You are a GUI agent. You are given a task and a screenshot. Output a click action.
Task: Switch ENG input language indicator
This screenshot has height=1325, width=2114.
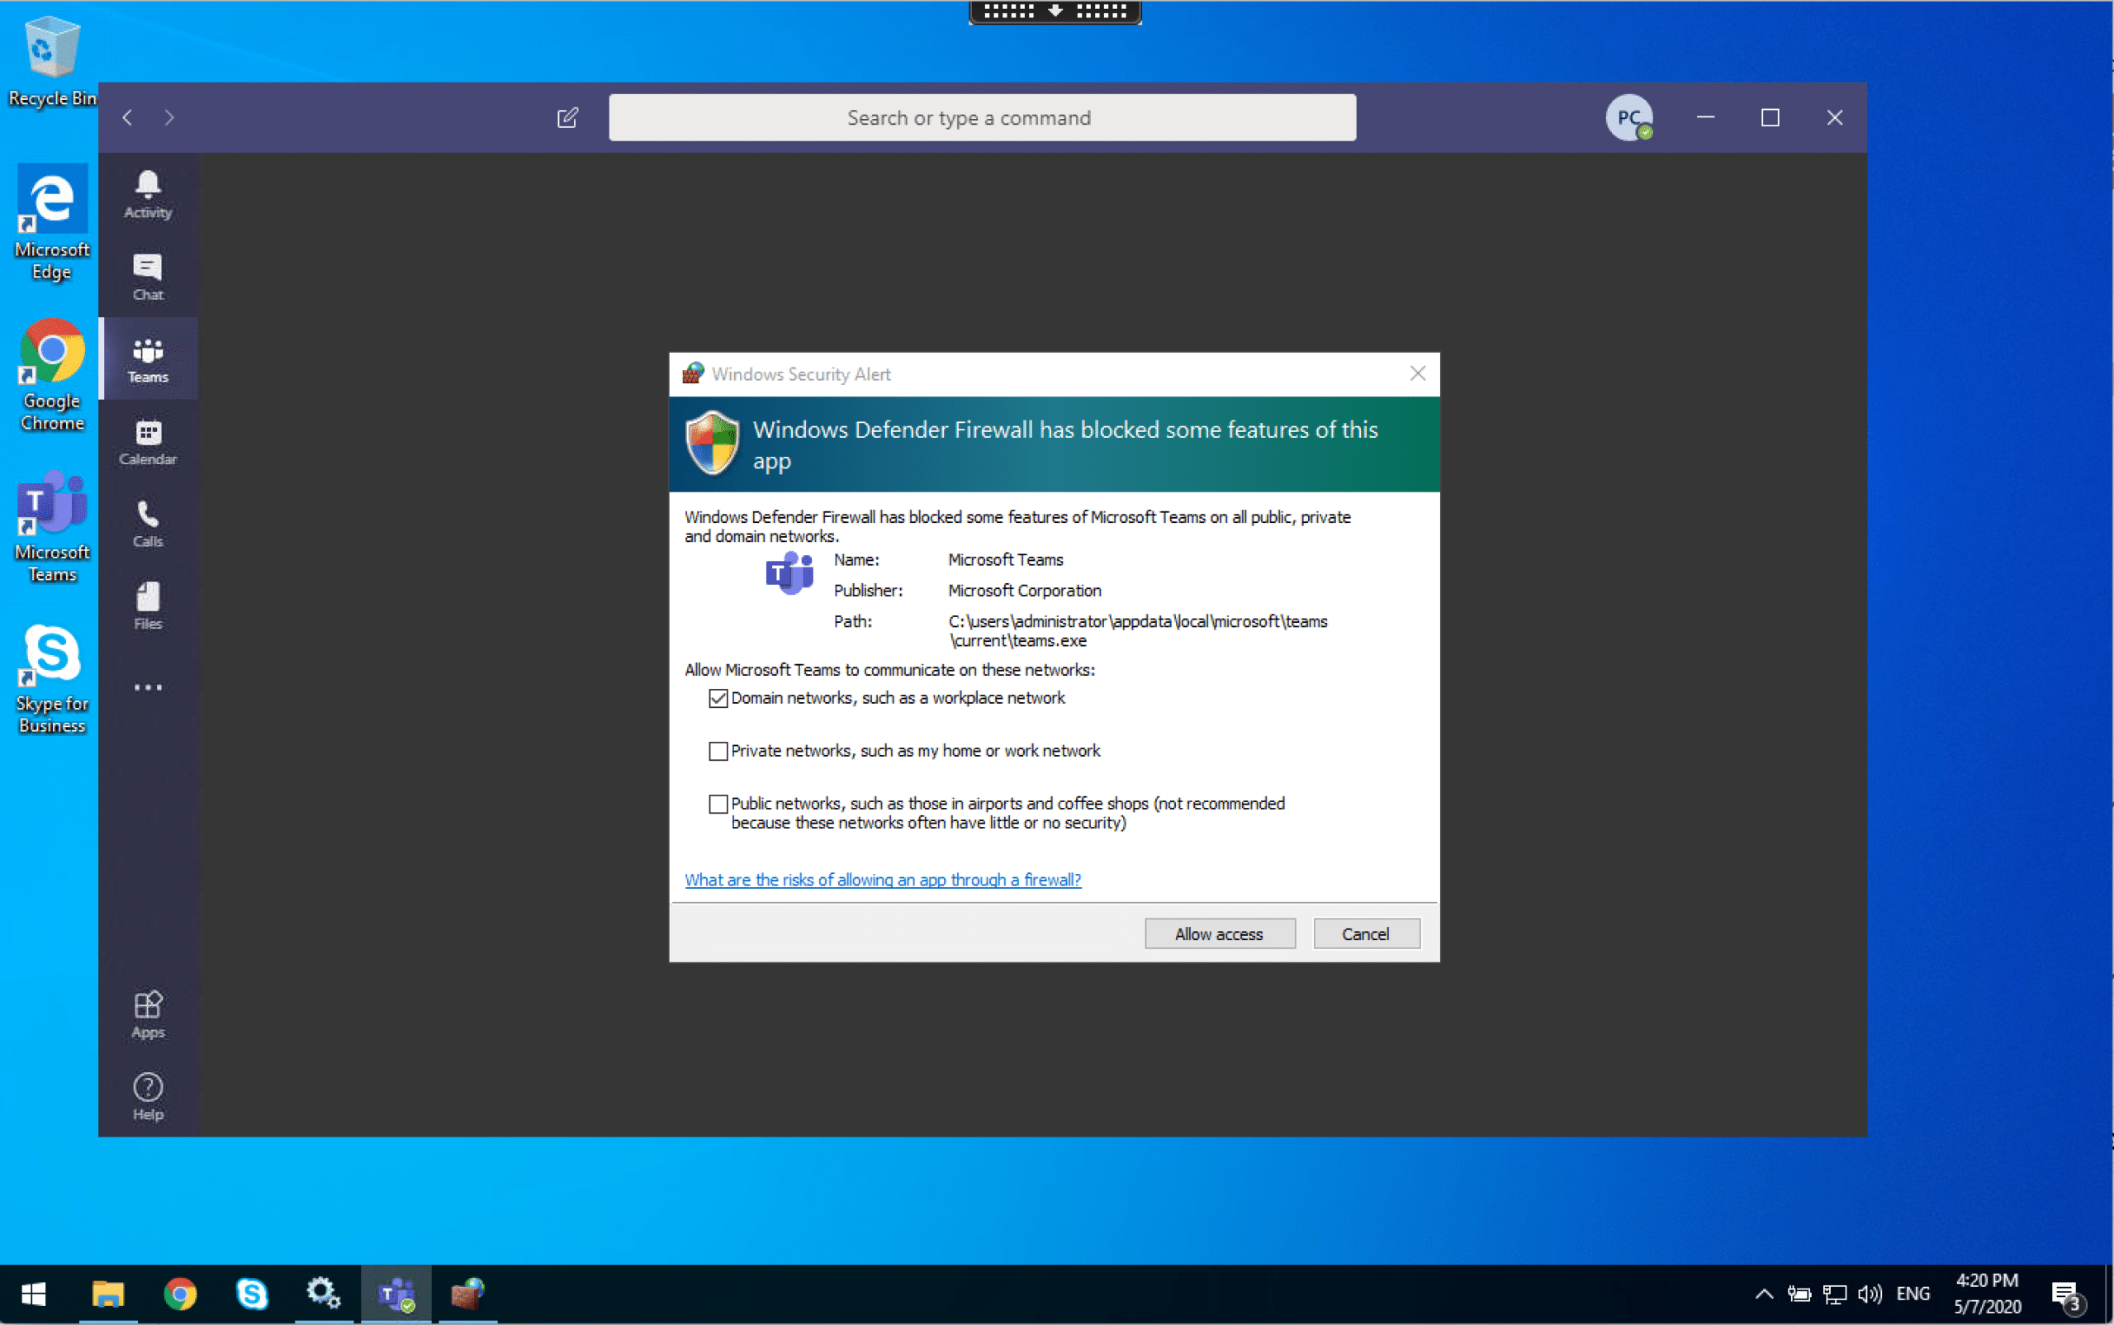(1913, 1294)
